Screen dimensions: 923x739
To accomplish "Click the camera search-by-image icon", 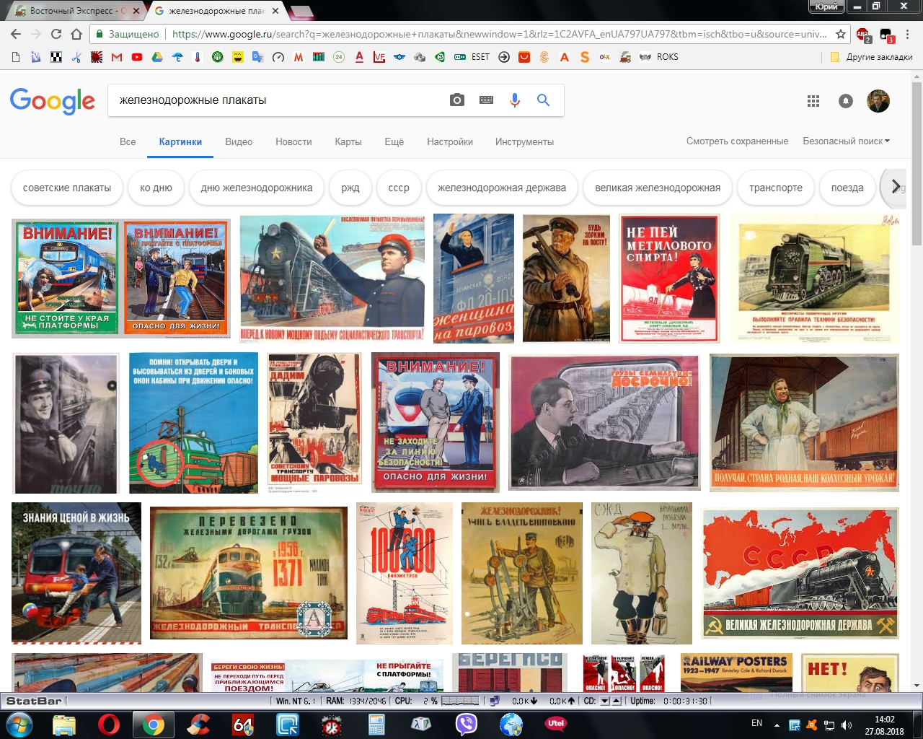I will click(457, 100).
